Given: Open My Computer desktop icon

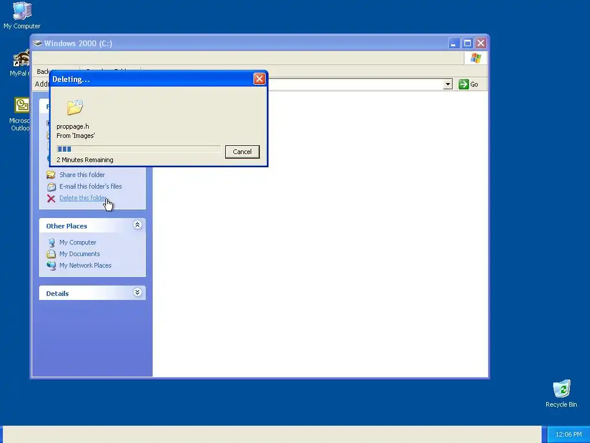Looking at the screenshot, I should [x=22, y=16].
